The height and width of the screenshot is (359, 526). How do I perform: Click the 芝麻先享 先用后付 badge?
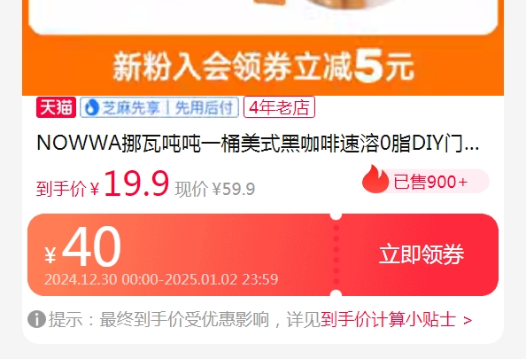tap(159, 107)
